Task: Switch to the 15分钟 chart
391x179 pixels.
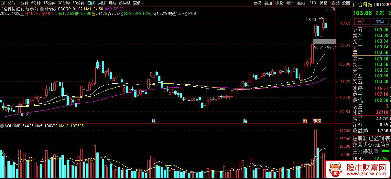Action: (49, 3)
